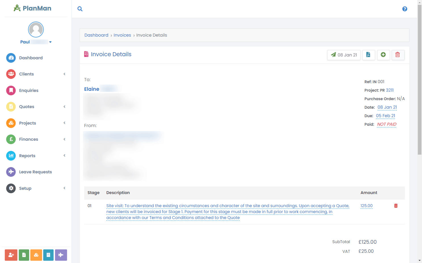Edit the Site visit description text
The height and width of the screenshot is (263, 422).
228,212
